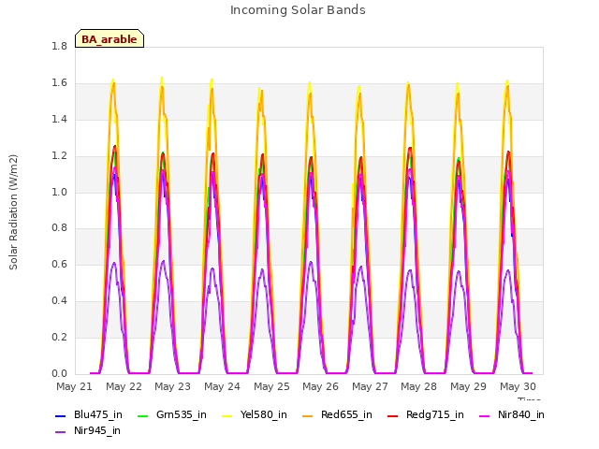Image resolution: width=599 pixels, height=449 pixels.
Task: Click the yellow Yel580_in legend swatch
Action: 226,415
